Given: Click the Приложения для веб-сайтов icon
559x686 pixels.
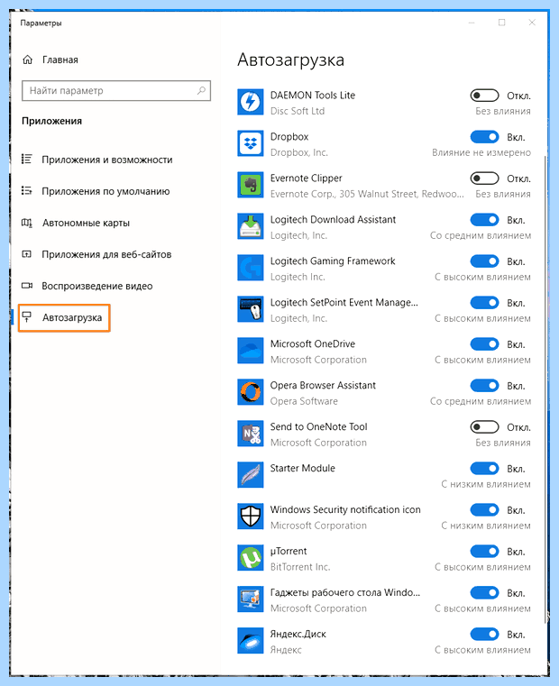Looking at the screenshot, I should 27,254.
